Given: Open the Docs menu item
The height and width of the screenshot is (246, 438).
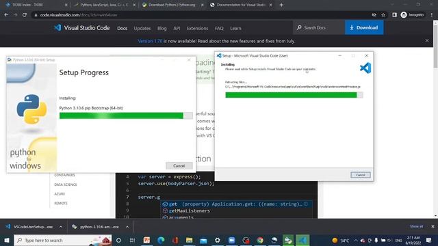Looking at the screenshot, I should coord(122,28).
